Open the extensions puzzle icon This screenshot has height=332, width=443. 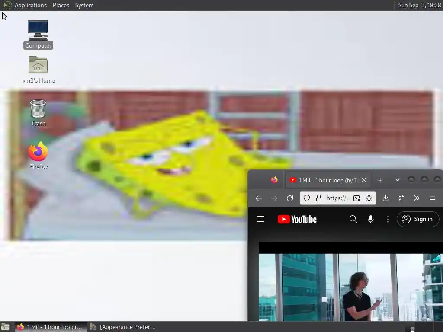[x=401, y=198]
